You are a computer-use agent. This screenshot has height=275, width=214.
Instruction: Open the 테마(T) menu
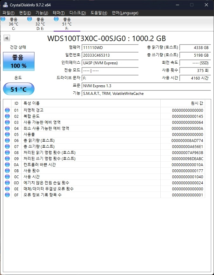tap(59, 13)
